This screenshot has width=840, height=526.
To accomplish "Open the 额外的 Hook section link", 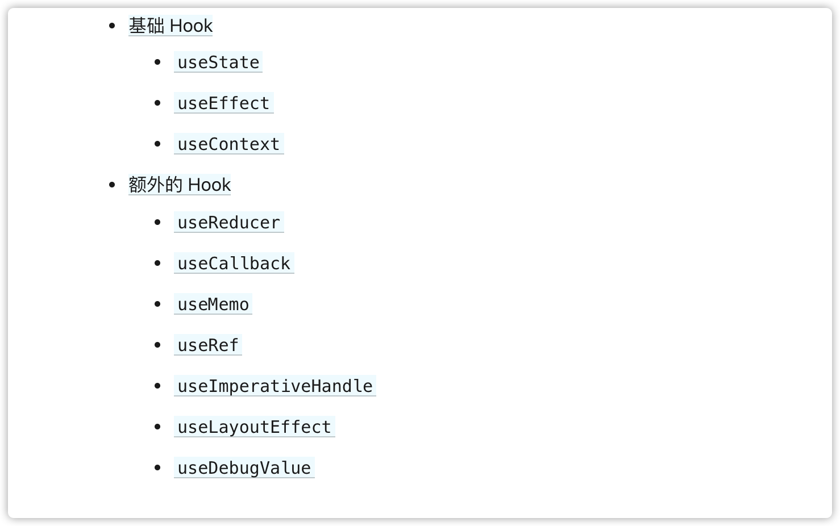I will pyautogui.click(x=180, y=185).
